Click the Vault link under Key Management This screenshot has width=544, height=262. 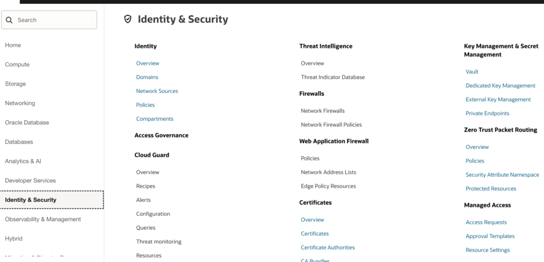(472, 71)
